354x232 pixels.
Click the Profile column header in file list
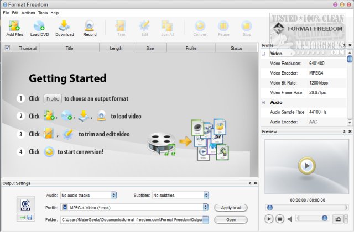click(x=191, y=48)
